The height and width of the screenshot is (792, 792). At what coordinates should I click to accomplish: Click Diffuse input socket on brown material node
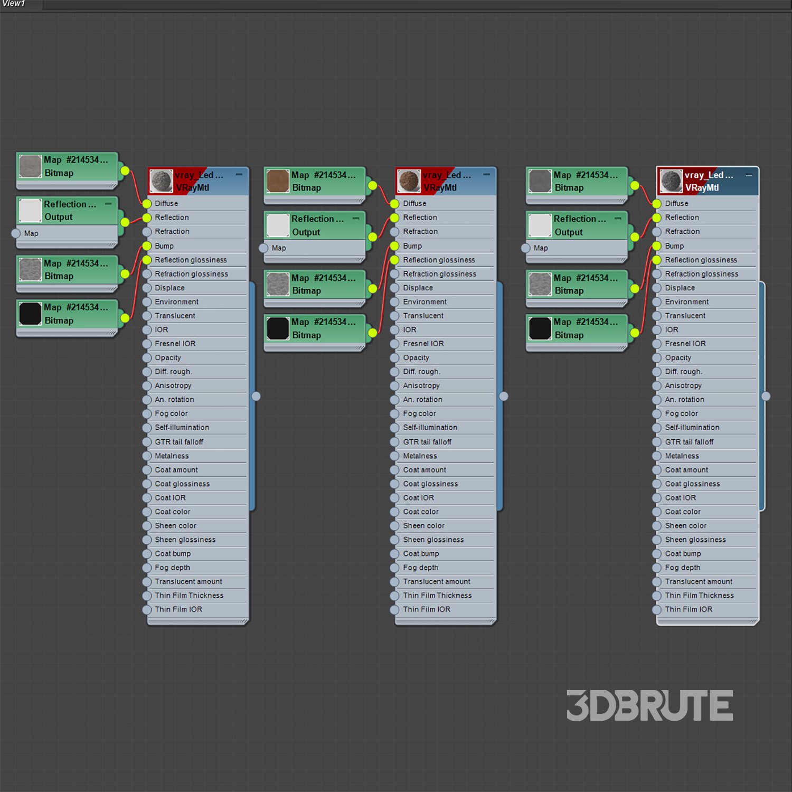pyautogui.click(x=394, y=204)
